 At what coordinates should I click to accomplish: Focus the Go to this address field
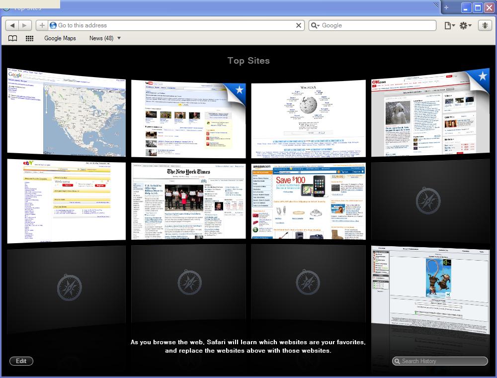(176, 25)
